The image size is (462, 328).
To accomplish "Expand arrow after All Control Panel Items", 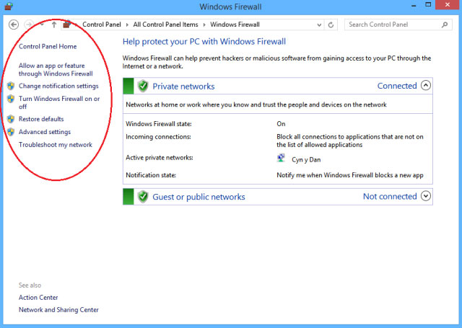I will point(204,25).
